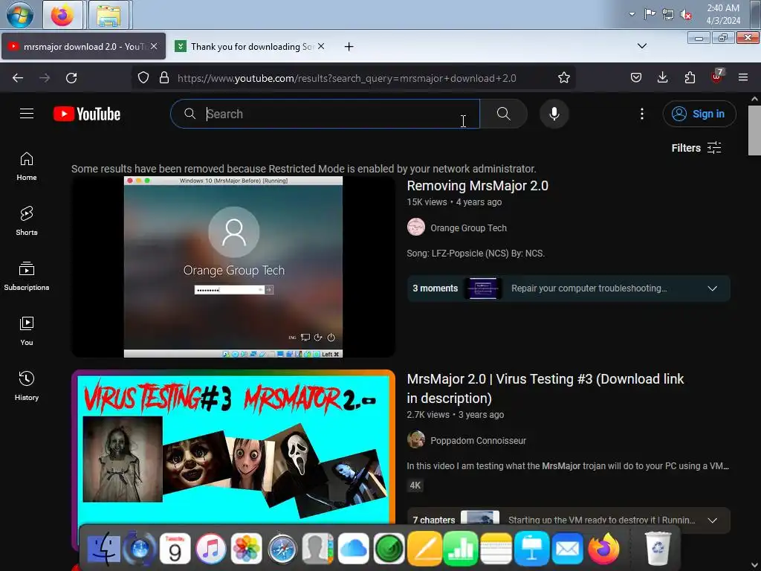This screenshot has width=761, height=571.
Task: Click the Poppadom Connoisseur channel avatar
Action: pyautogui.click(x=416, y=439)
